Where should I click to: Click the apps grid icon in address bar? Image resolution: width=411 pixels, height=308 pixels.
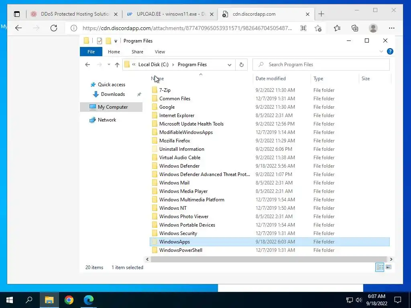[x=303, y=28]
